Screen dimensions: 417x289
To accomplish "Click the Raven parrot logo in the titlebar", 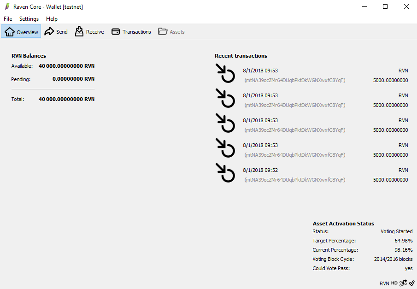I will pyautogui.click(x=7, y=6).
